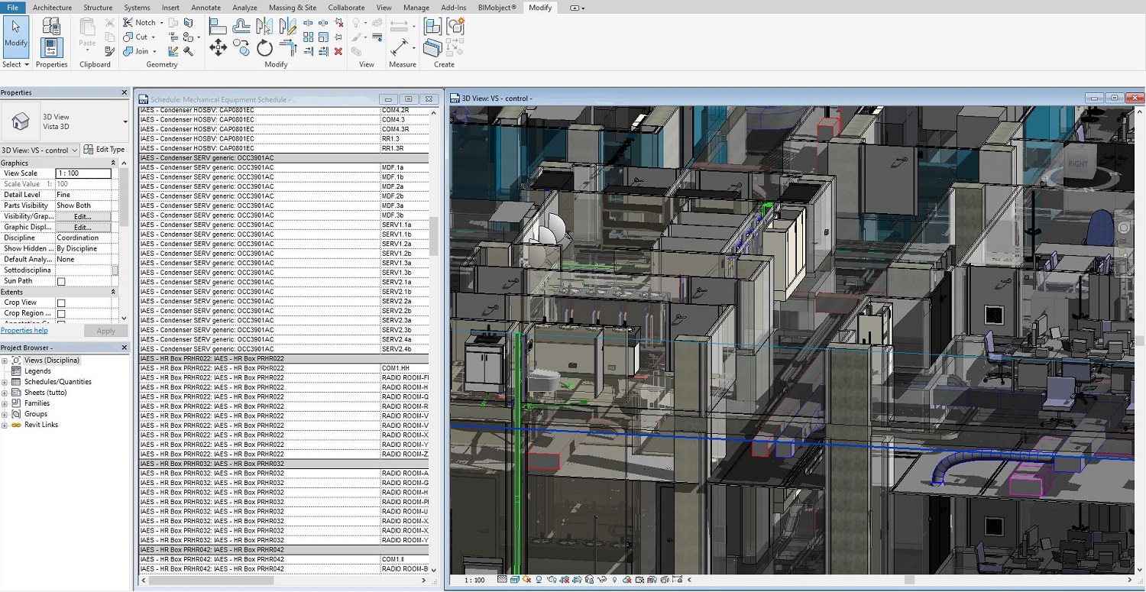Switch to the Architecture tab
Screen dimensions: 1146x592
(x=53, y=8)
